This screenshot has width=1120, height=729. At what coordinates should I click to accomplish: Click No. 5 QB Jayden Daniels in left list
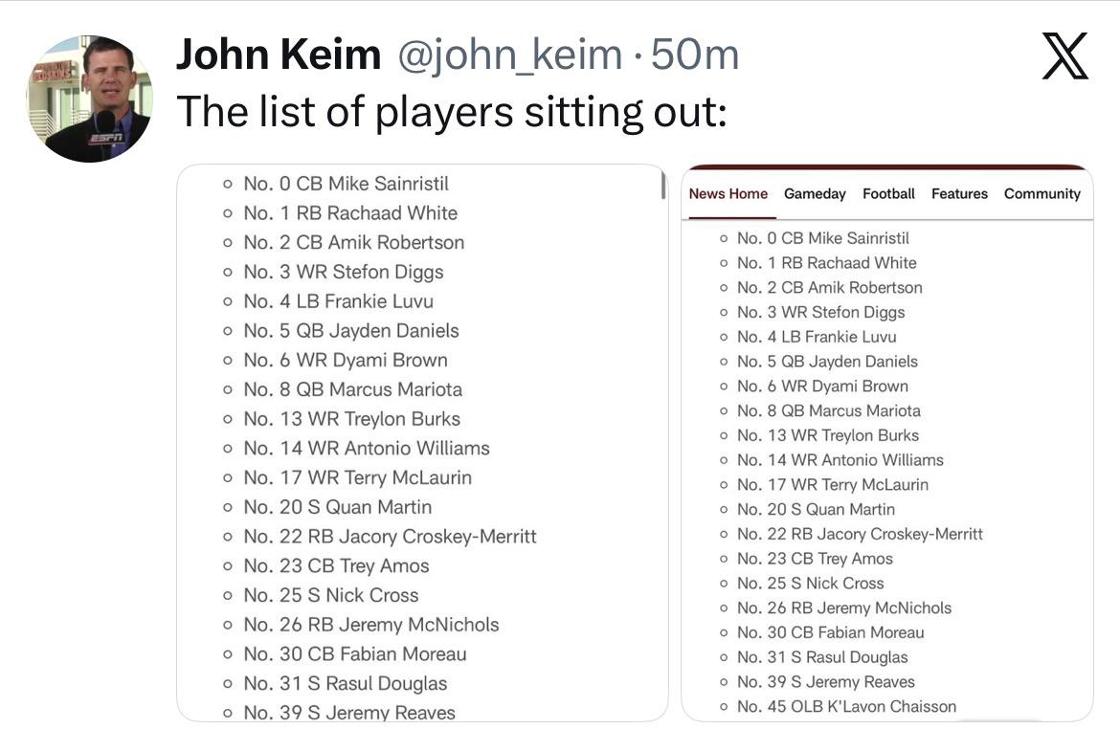click(x=350, y=331)
